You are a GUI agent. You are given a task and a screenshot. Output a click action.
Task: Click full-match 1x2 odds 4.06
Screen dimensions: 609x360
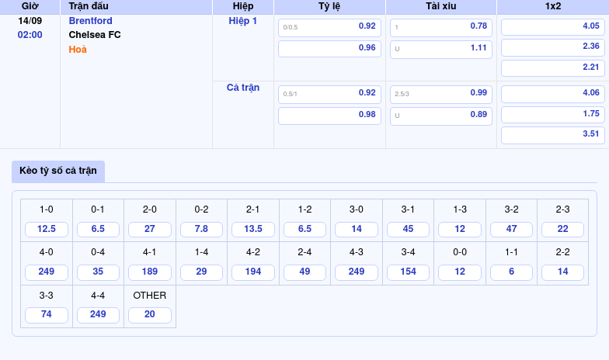(552, 93)
